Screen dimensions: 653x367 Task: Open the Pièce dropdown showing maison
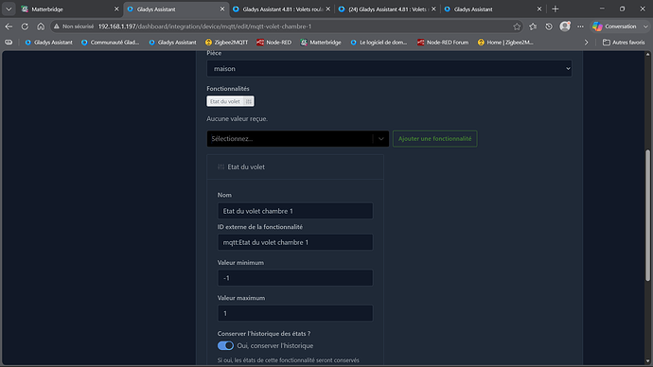[389, 69]
